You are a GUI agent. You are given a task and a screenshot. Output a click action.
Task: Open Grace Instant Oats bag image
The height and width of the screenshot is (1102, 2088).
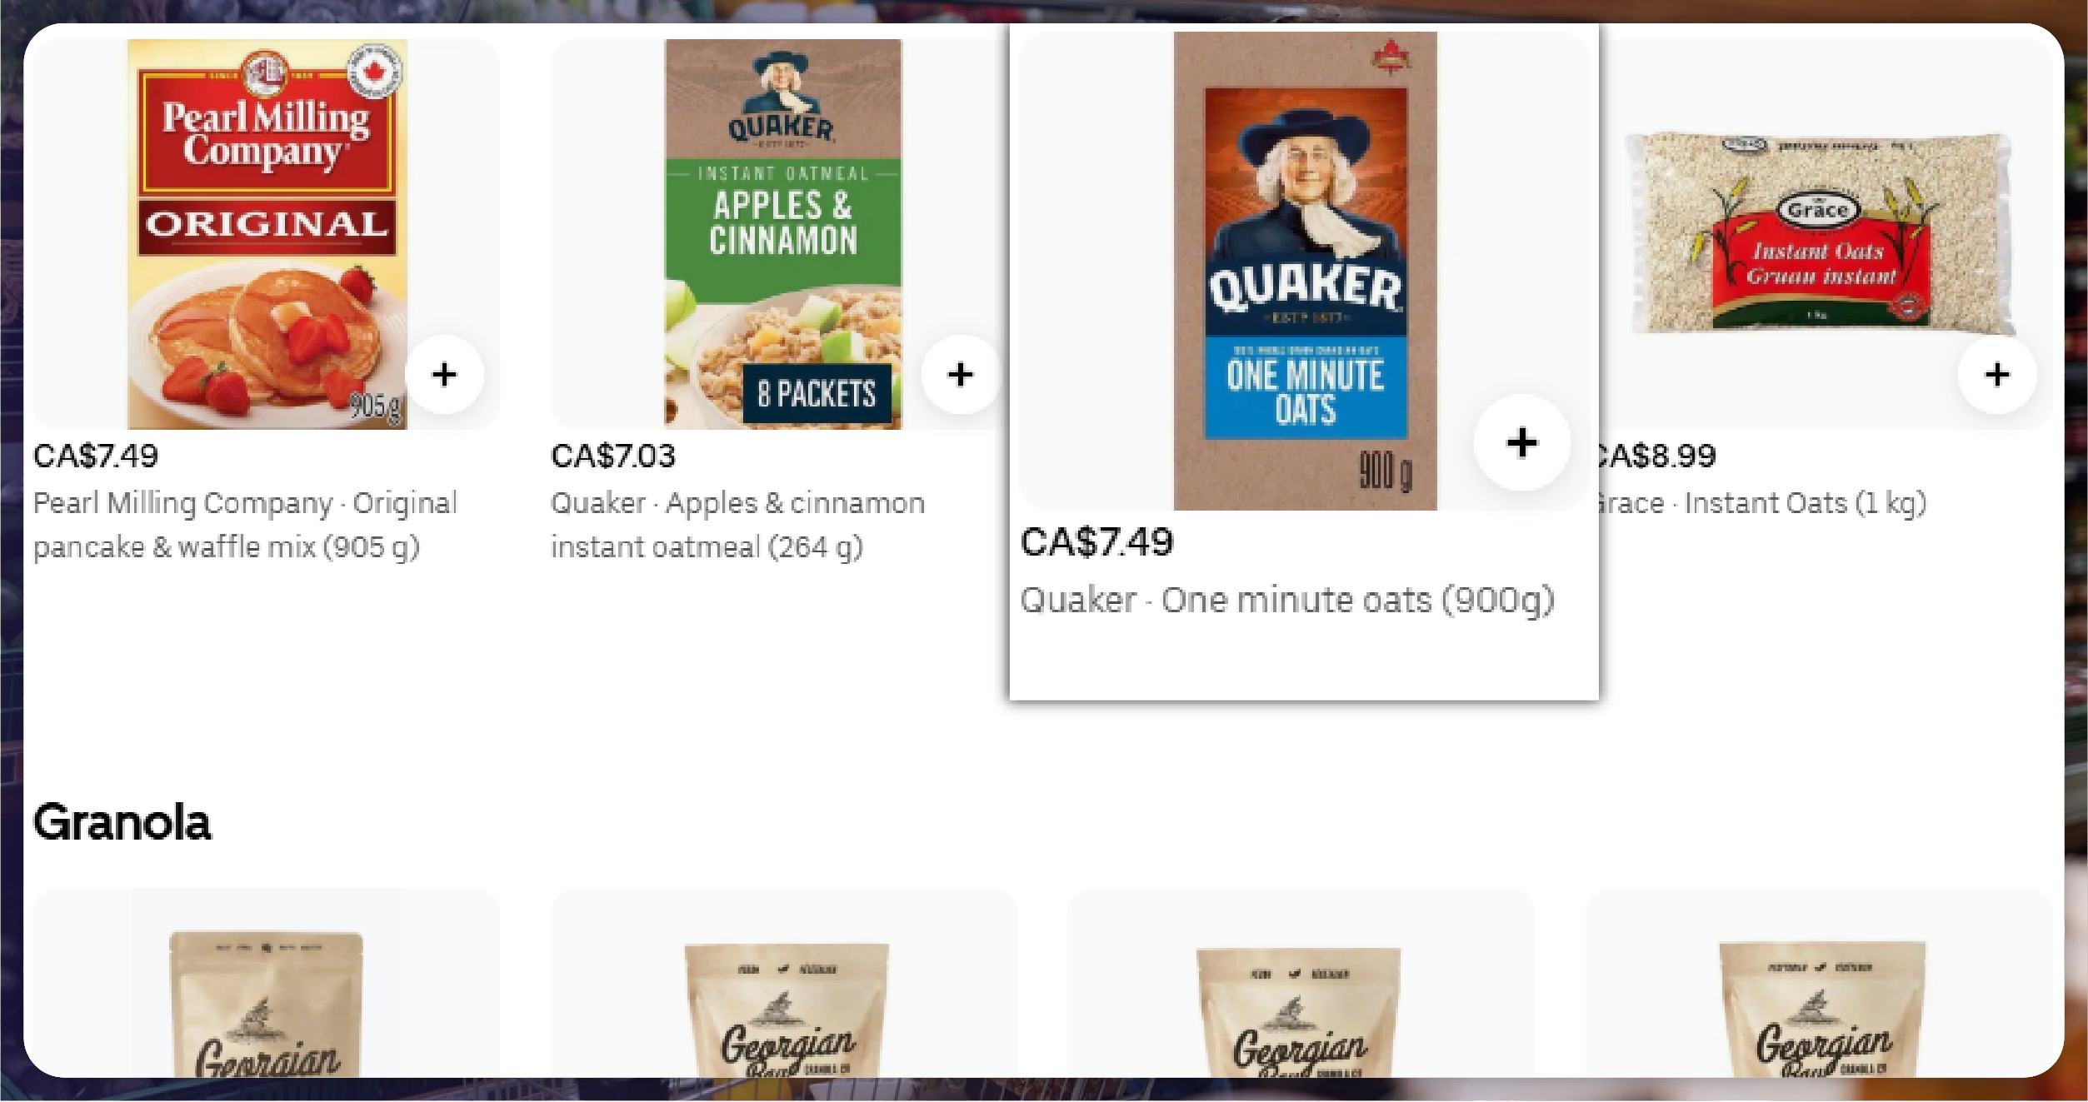click(x=1820, y=233)
